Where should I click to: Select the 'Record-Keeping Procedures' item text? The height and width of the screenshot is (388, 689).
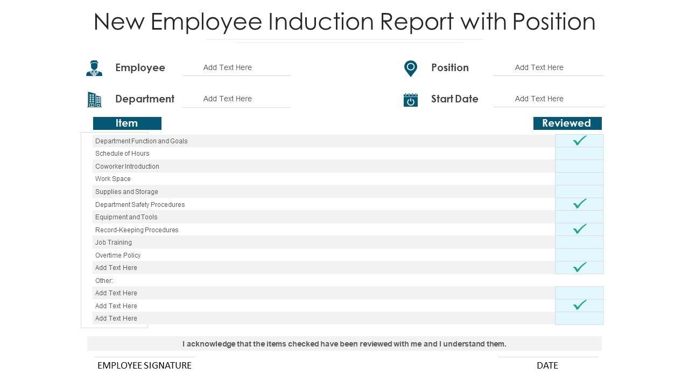pyautogui.click(x=137, y=230)
